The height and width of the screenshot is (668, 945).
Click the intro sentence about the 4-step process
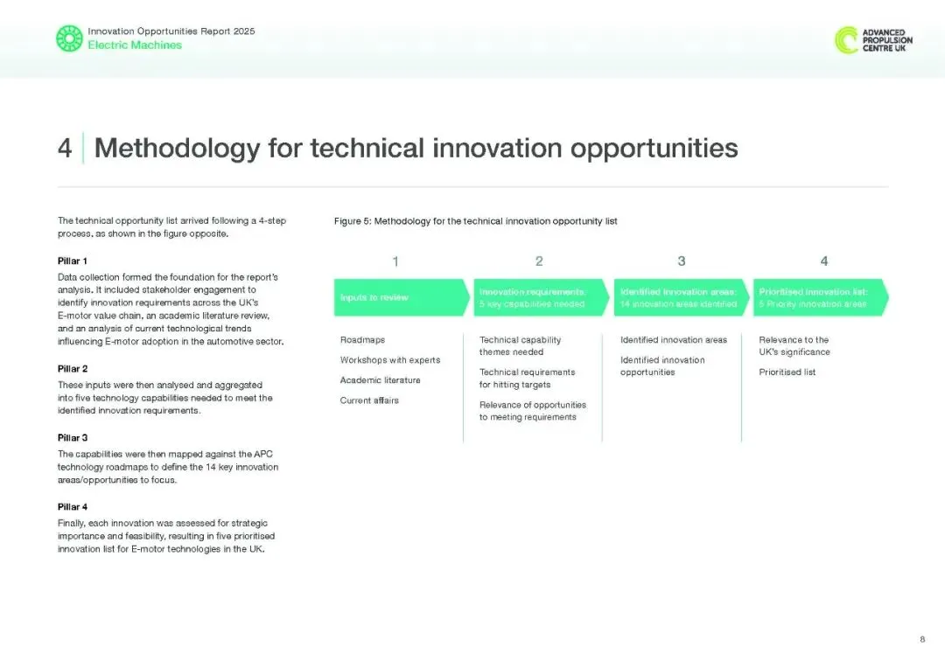(171, 227)
